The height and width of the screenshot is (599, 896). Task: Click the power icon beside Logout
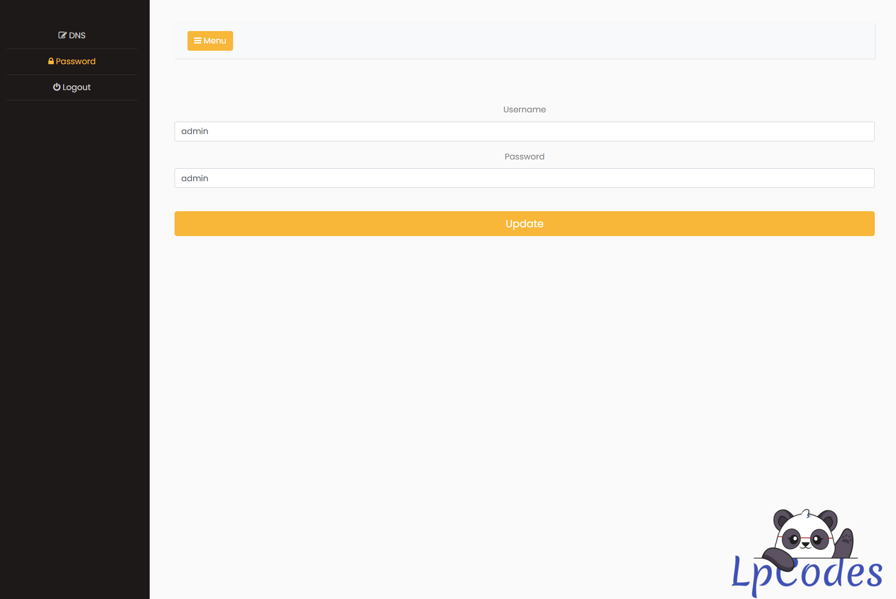[56, 87]
